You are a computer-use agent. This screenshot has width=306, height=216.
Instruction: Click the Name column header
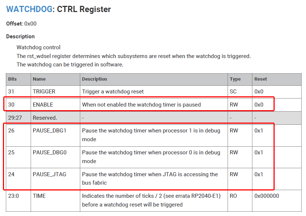coord(39,79)
